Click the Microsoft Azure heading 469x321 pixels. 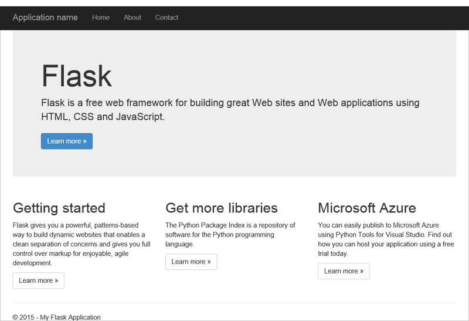coord(367,208)
